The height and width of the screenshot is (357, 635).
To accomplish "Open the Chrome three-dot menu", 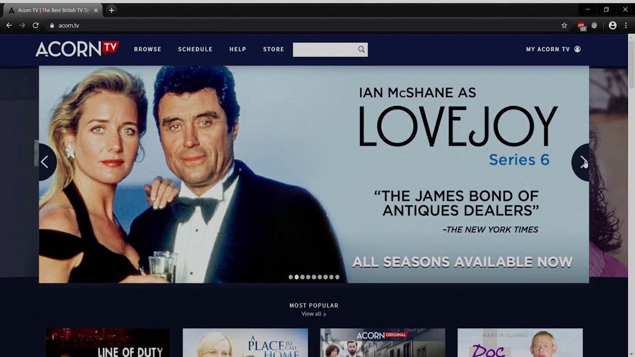I will pyautogui.click(x=626, y=25).
